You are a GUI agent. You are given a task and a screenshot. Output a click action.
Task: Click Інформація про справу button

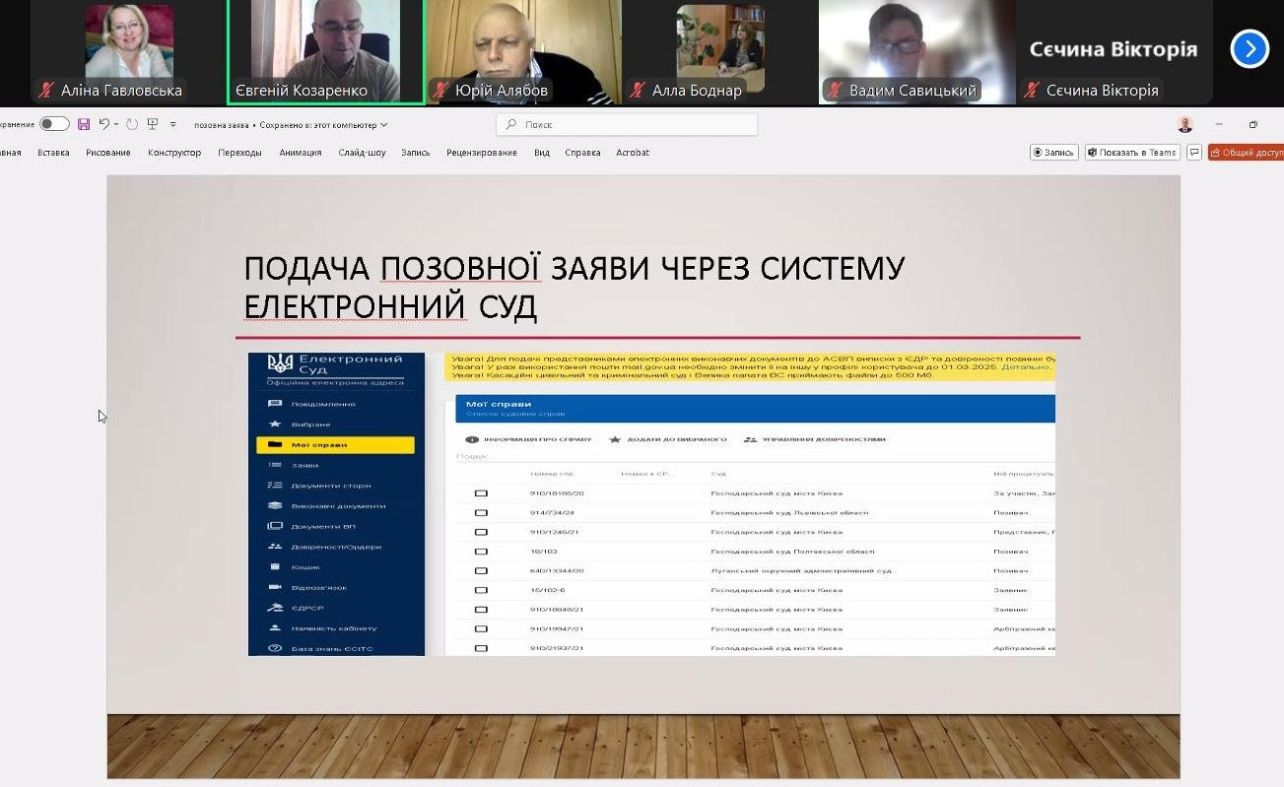pyautogui.click(x=528, y=439)
